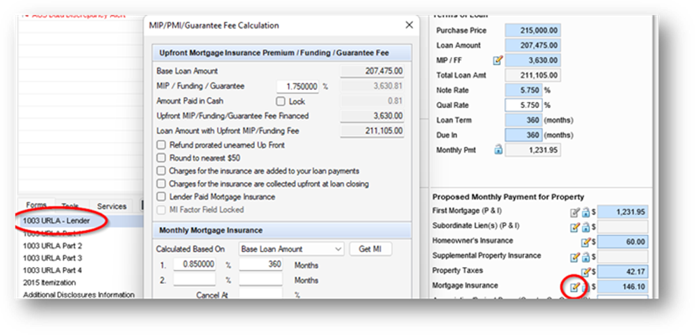Open First Mortgage (P & I) edit icon
This screenshot has width=695, height=336.
click(575, 212)
